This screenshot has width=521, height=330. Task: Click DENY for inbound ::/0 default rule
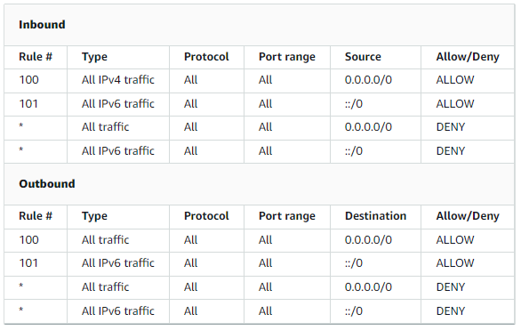451,151
